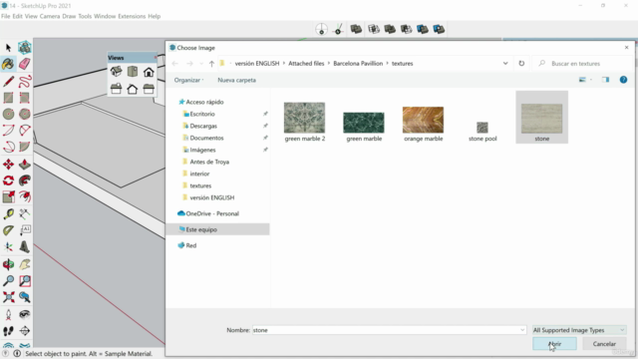Pick the Text label tool

[x=24, y=230]
